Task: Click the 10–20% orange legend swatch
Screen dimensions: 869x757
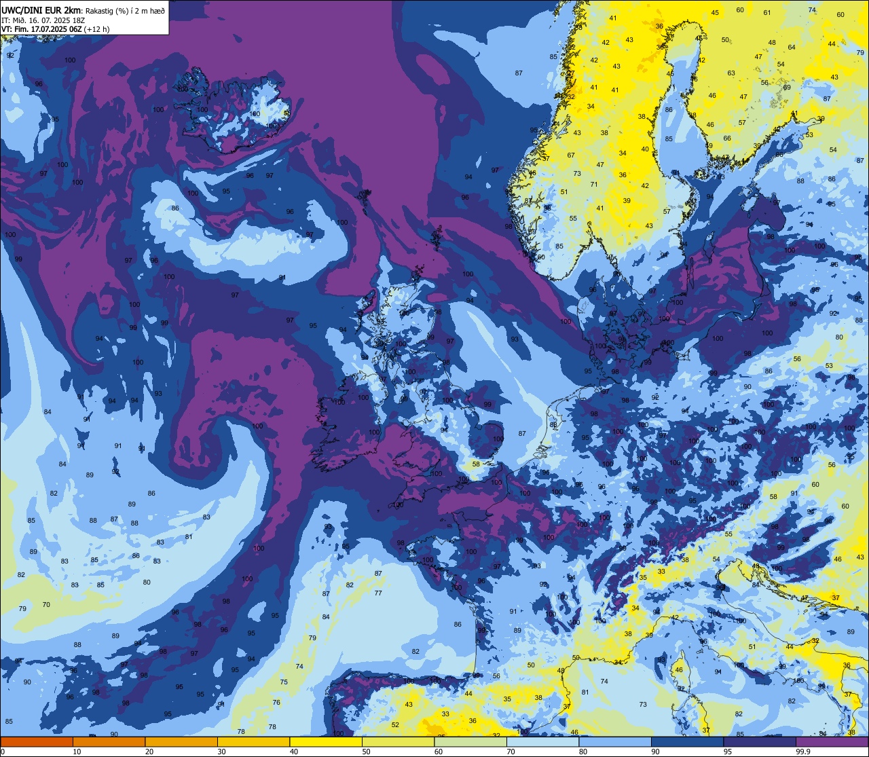Action: tap(109, 741)
